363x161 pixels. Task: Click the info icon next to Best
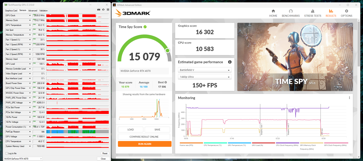165,82
